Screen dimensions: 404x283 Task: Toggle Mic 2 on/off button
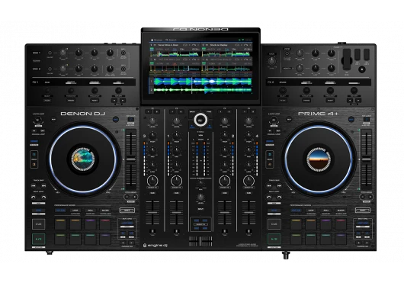(50, 69)
